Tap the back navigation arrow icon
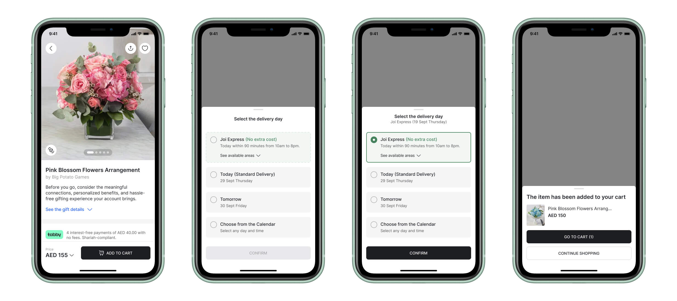Screen dimensions: 677x301 [51, 48]
